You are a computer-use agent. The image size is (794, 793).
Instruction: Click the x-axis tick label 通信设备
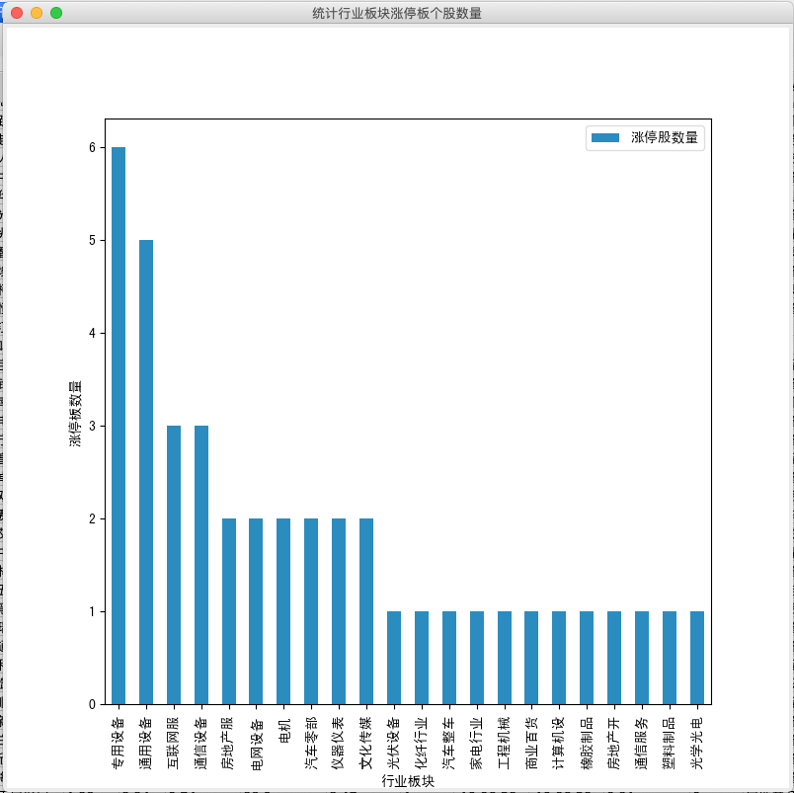coord(200,743)
